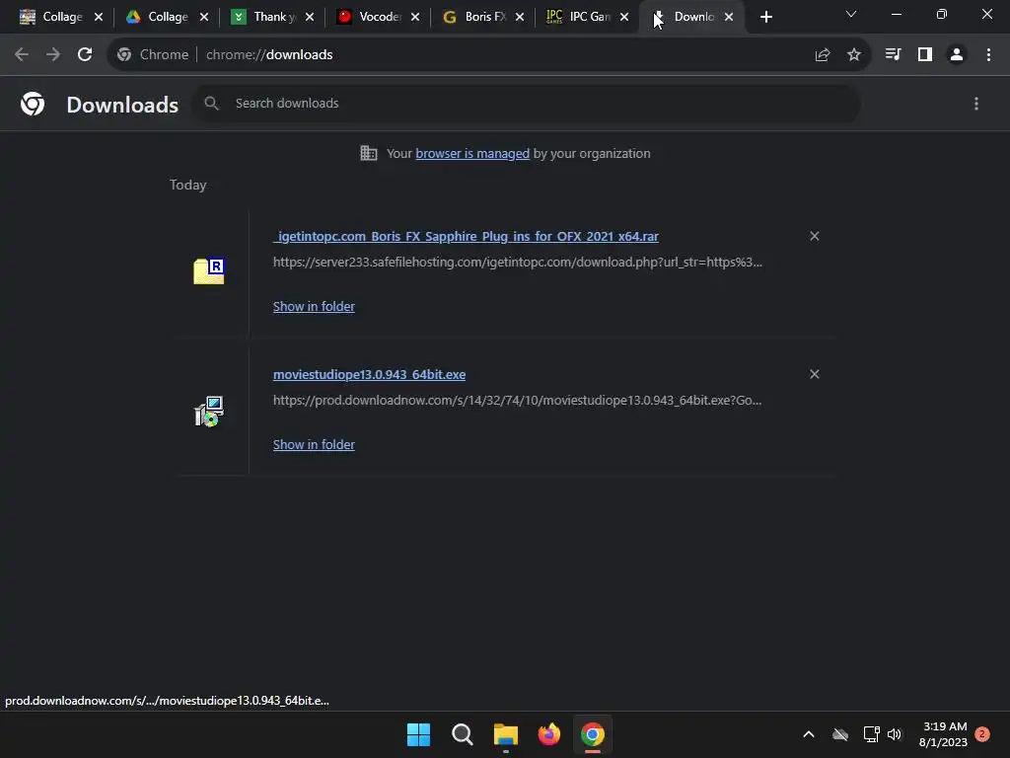Show moviestudiope13 exe in folder
This screenshot has height=758, width=1010.
pos(314,444)
